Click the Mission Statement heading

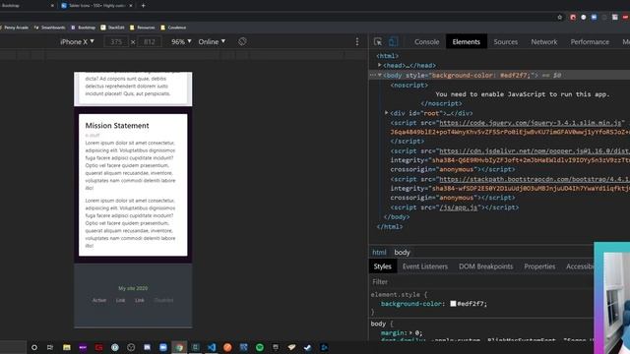pyautogui.click(x=117, y=126)
